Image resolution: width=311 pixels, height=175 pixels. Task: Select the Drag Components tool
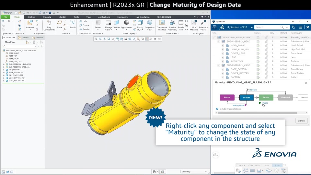pos(49,25)
